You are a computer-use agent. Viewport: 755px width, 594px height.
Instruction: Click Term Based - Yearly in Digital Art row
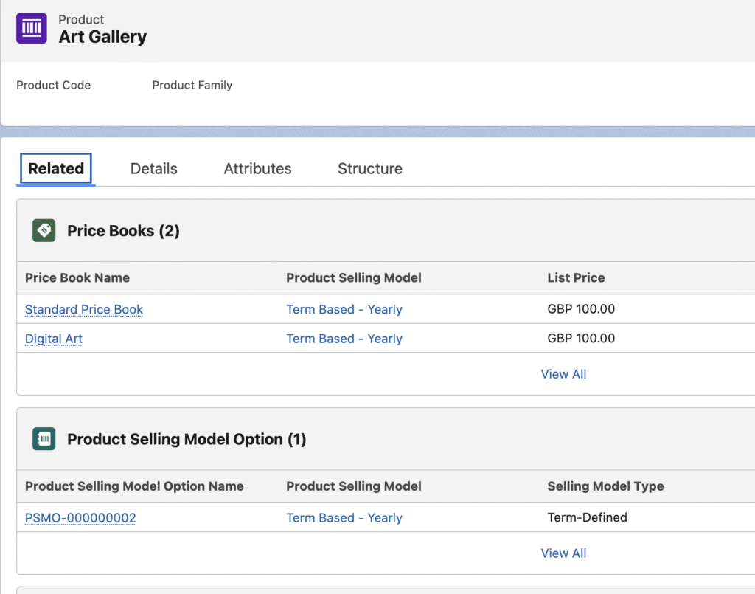(344, 339)
